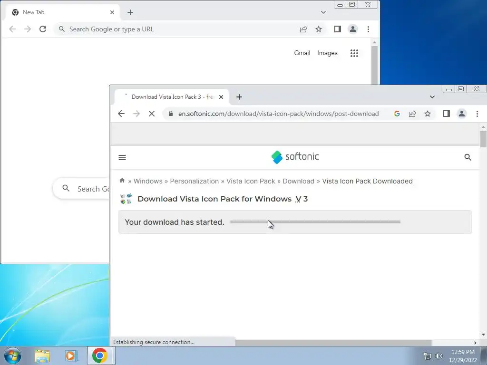
Task: Open Vista Icon Pack breadcrumb link
Action: [251, 181]
